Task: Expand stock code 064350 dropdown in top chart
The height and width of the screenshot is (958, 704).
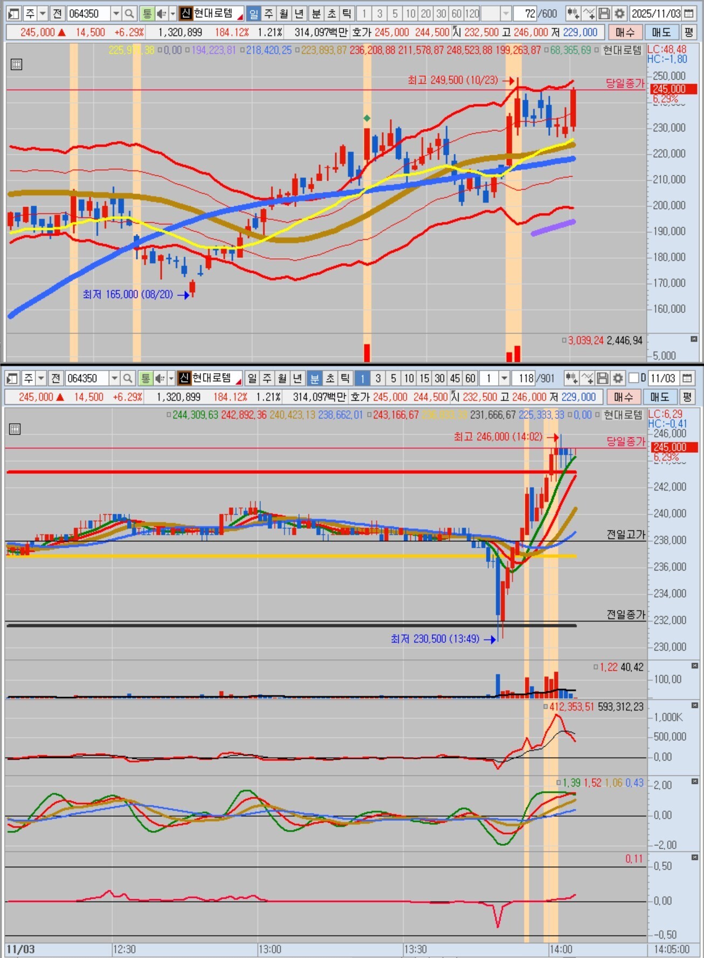Action: [116, 13]
